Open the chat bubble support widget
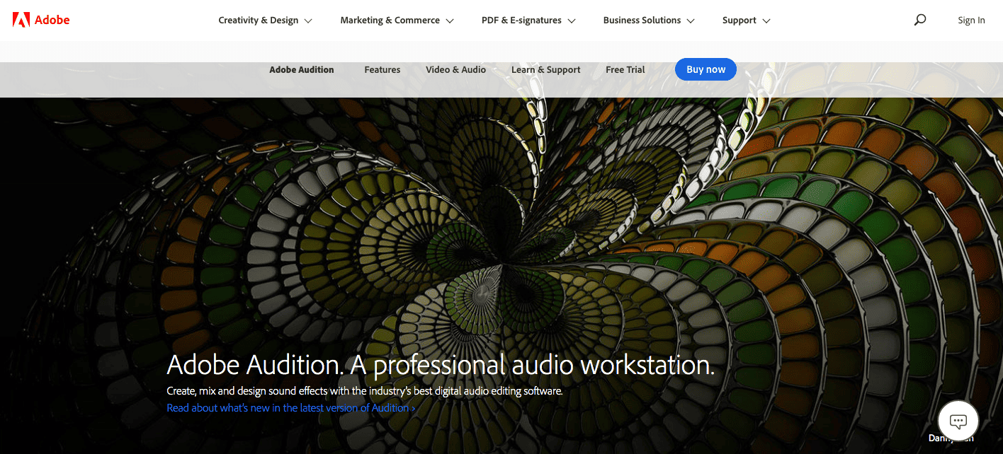Viewport: 1003px width, 454px height. click(958, 421)
